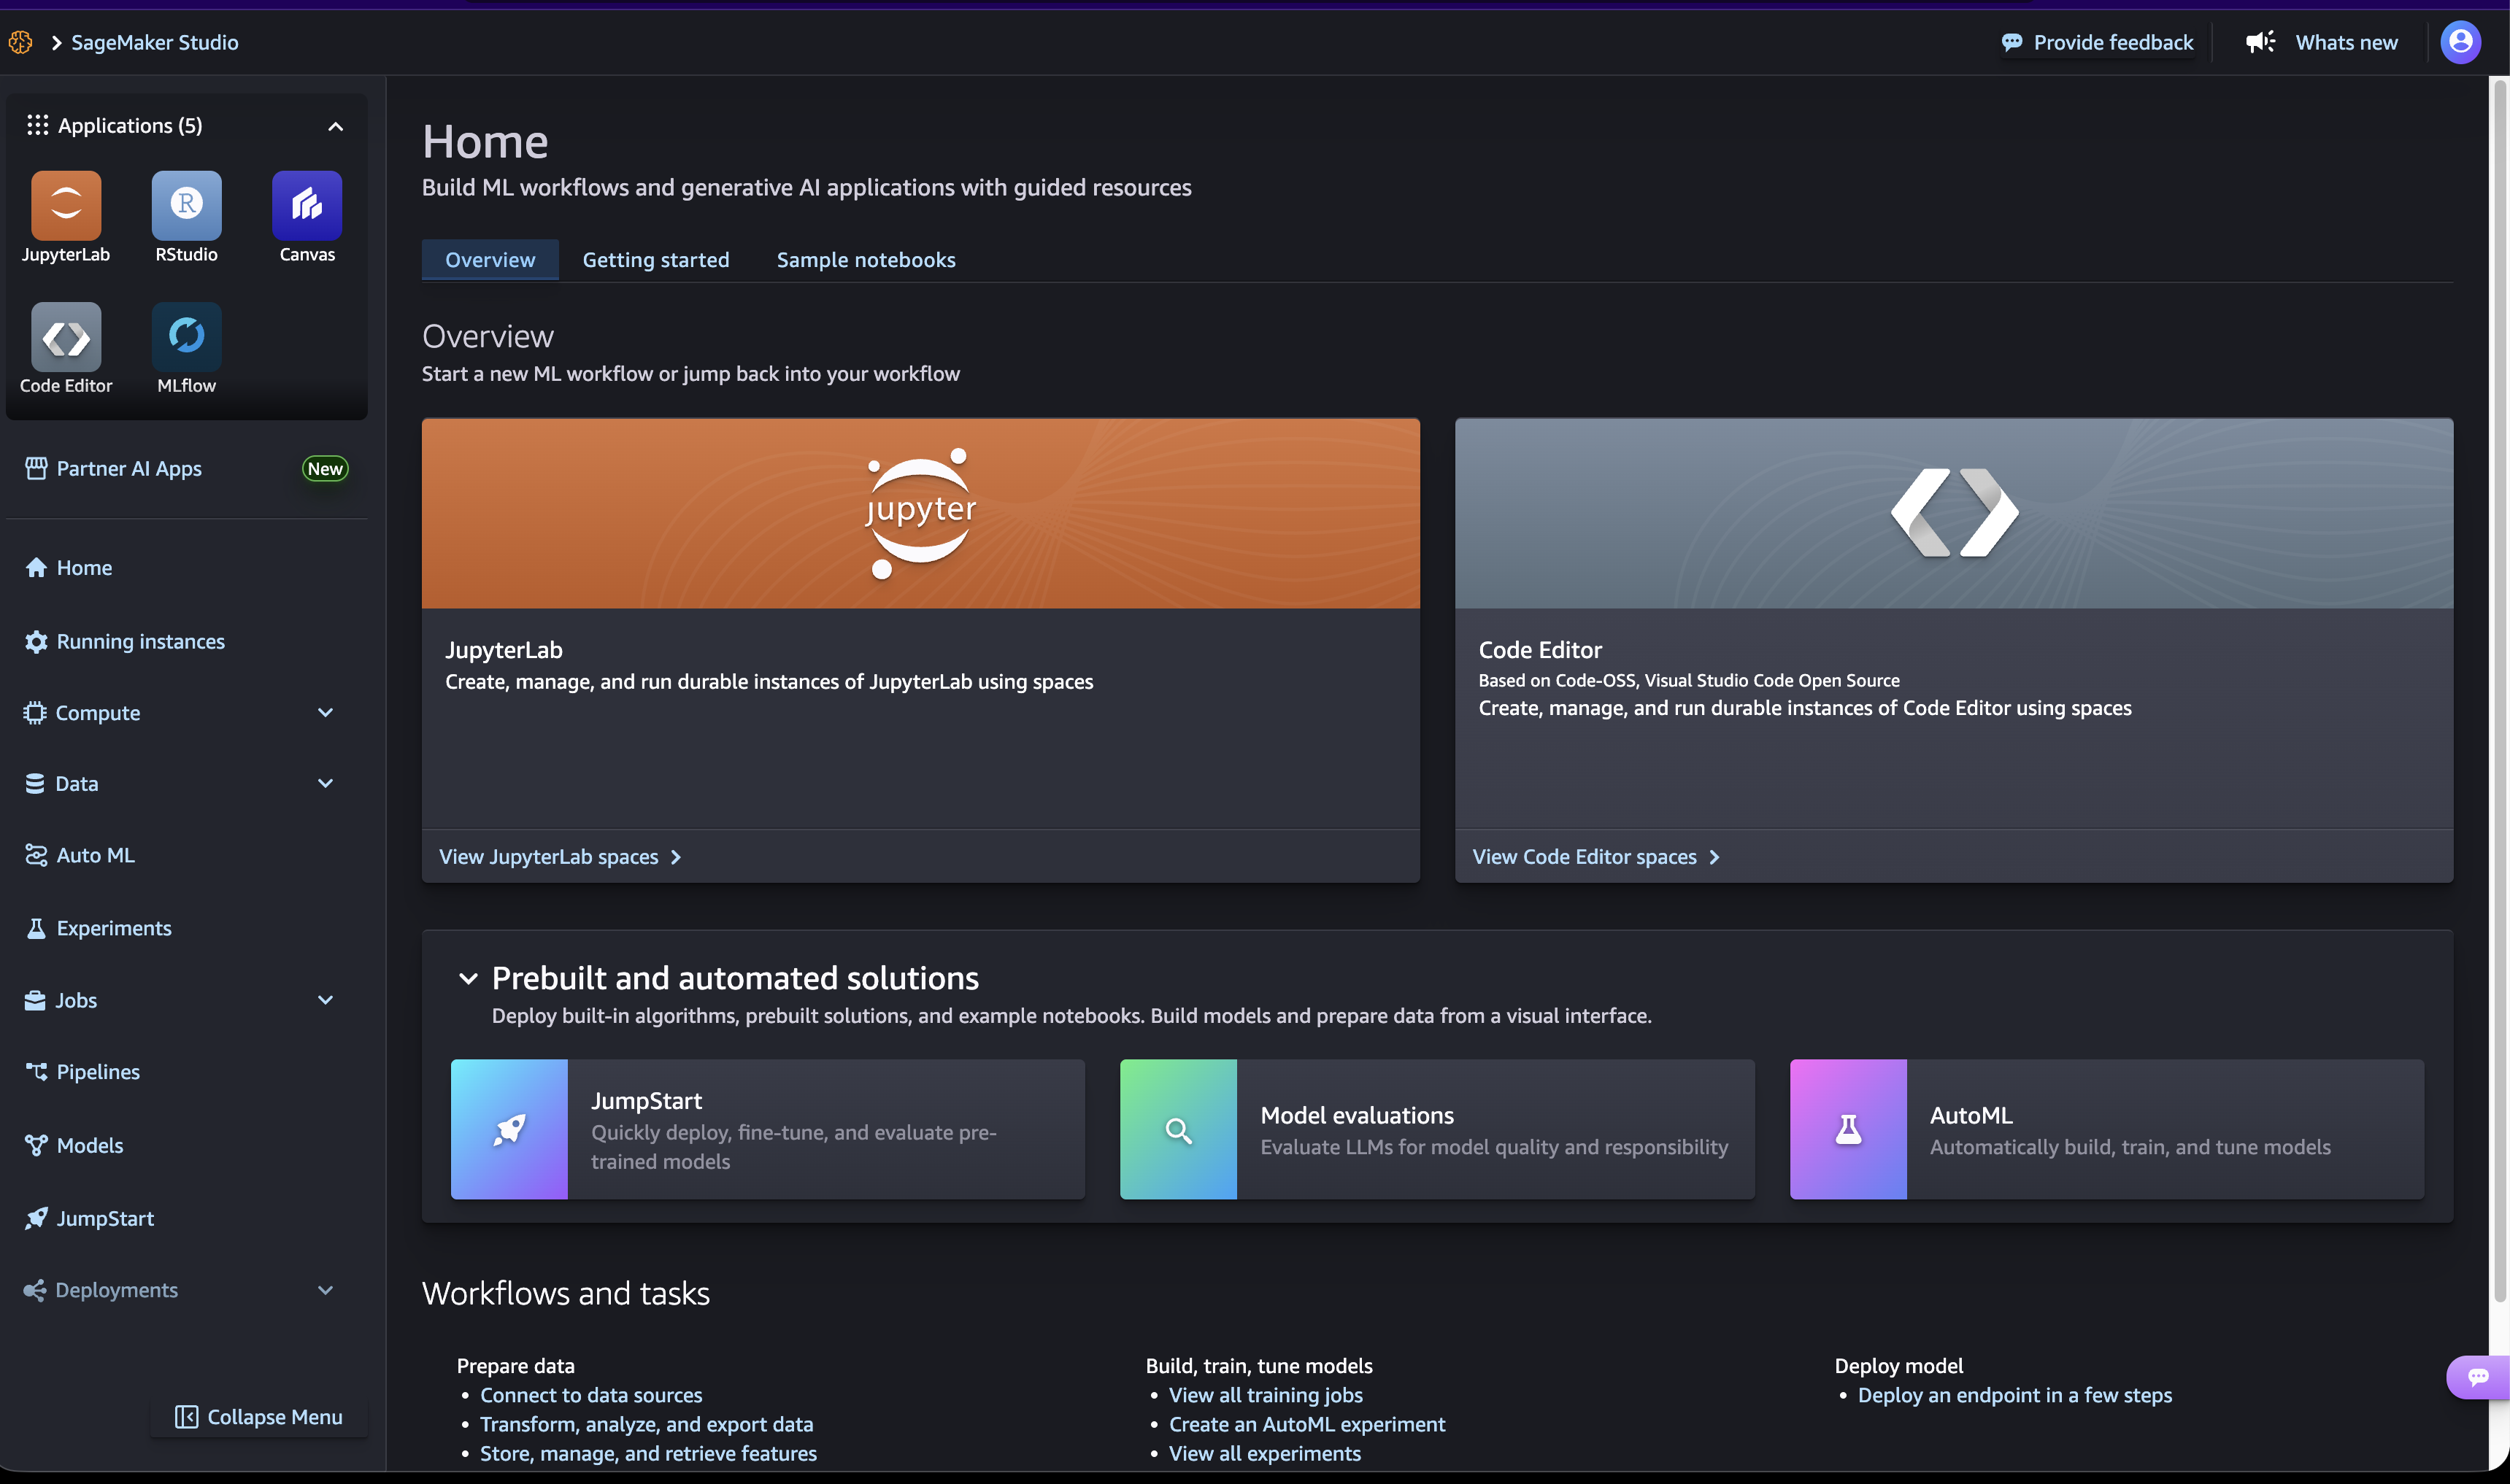This screenshot has height=1484, width=2510.
Task: Expand the Compute sidebar section
Action: pos(325,713)
